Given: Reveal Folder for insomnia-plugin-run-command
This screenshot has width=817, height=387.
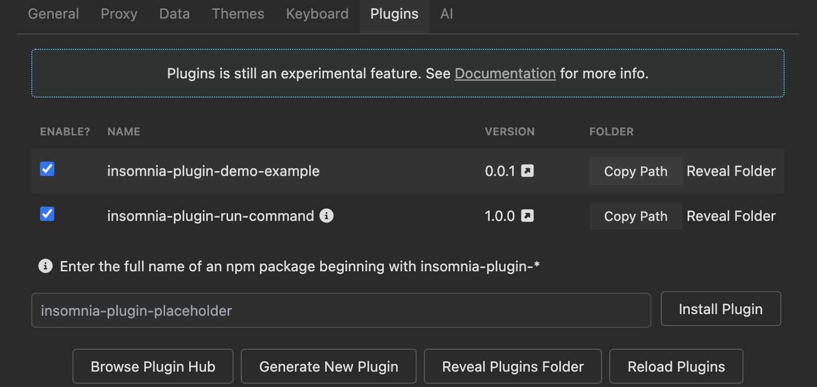Looking at the screenshot, I should pos(731,216).
